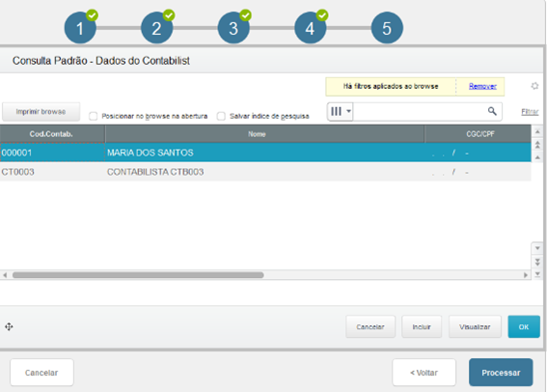Sort by the Cod.Contab. column header
The height and width of the screenshot is (392, 547).
point(52,134)
